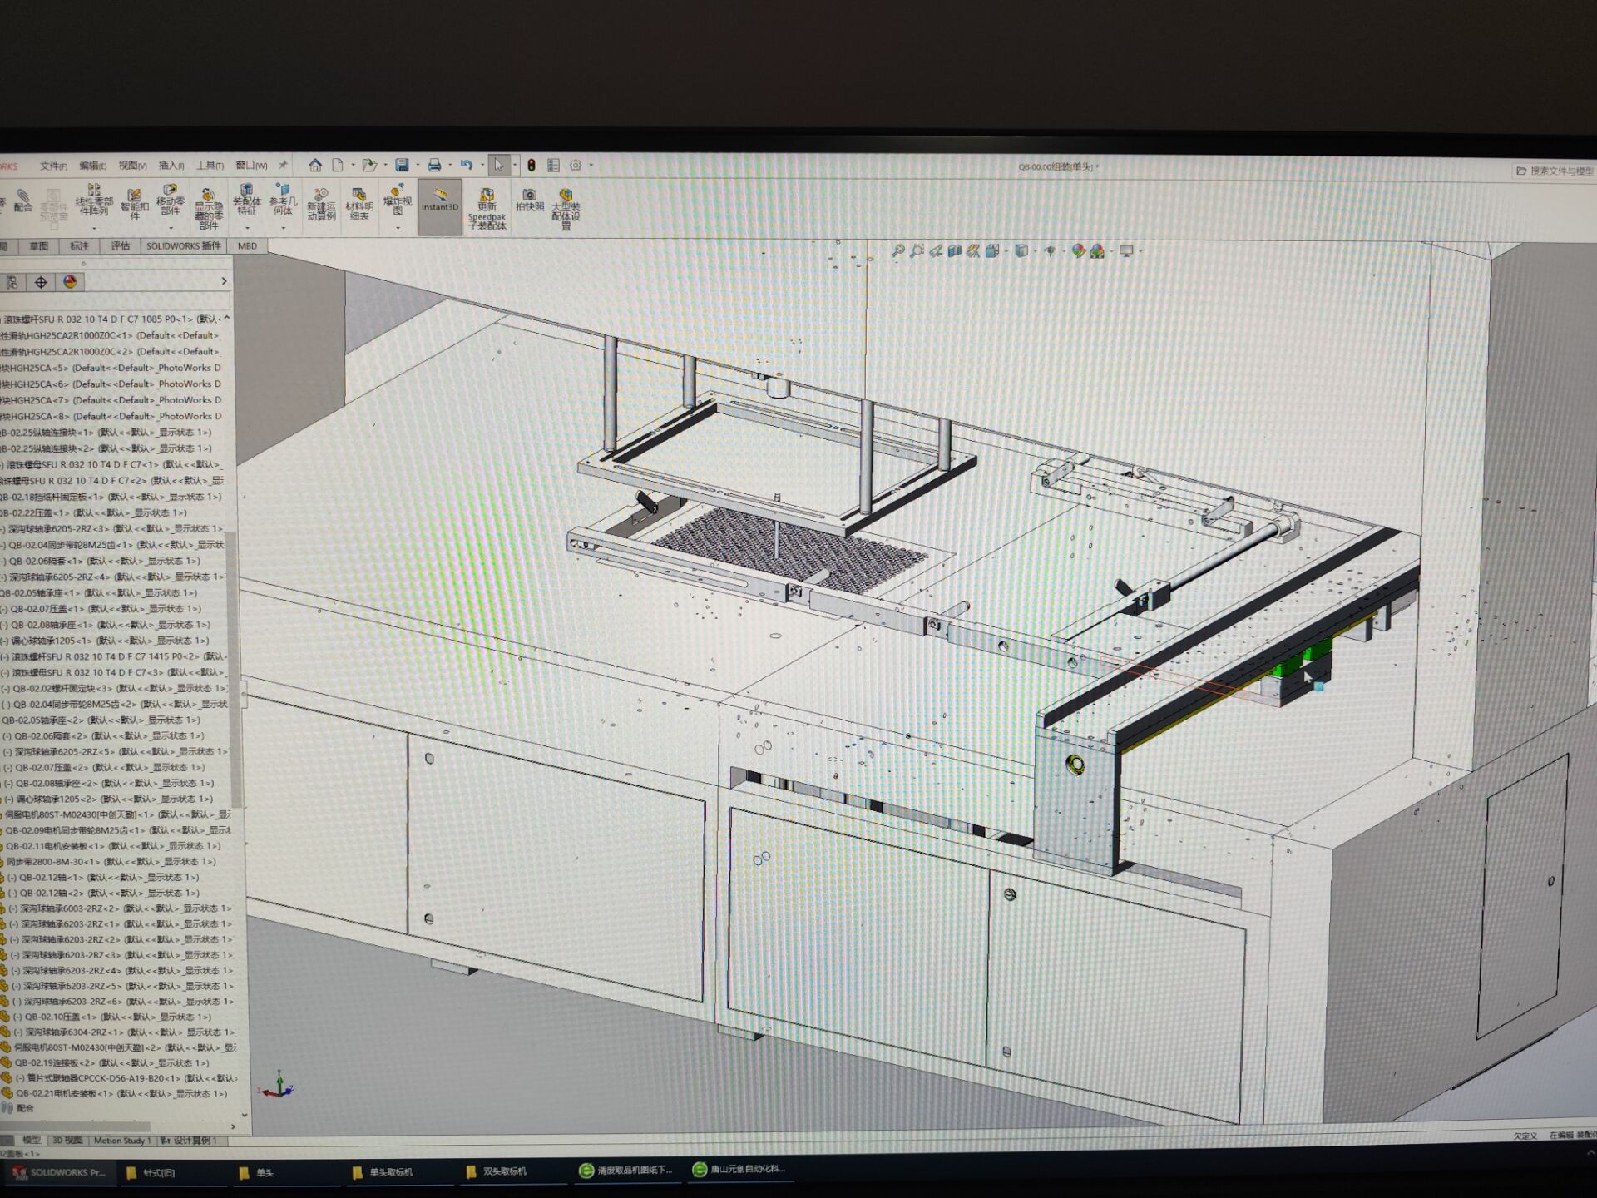The width and height of the screenshot is (1597, 1198).
Task: Print using the printer icon
Action: [x=434, y=165]
